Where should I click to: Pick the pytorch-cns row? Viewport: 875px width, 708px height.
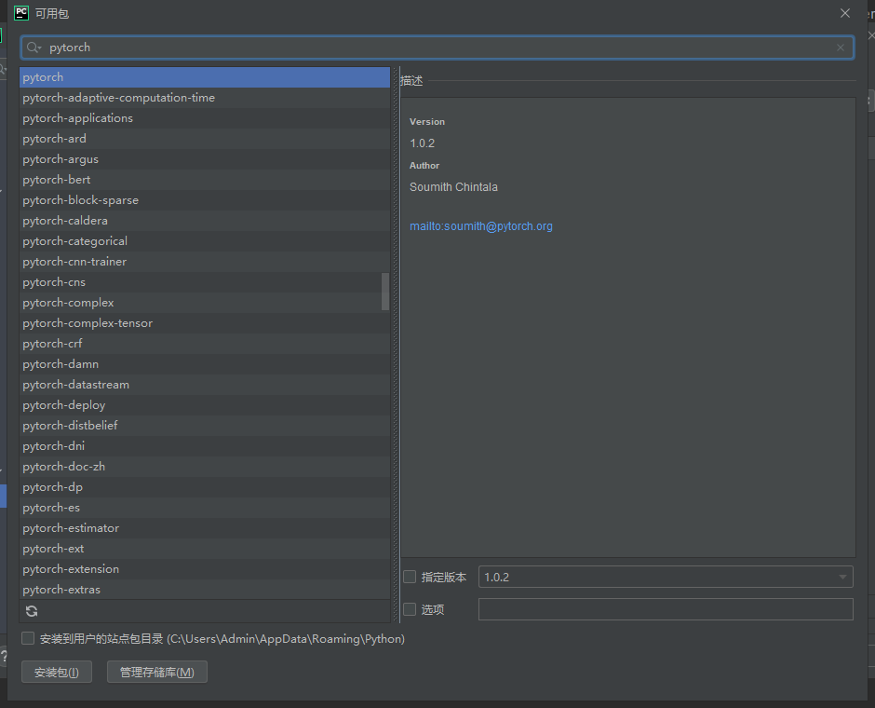(x=204, y=282)
